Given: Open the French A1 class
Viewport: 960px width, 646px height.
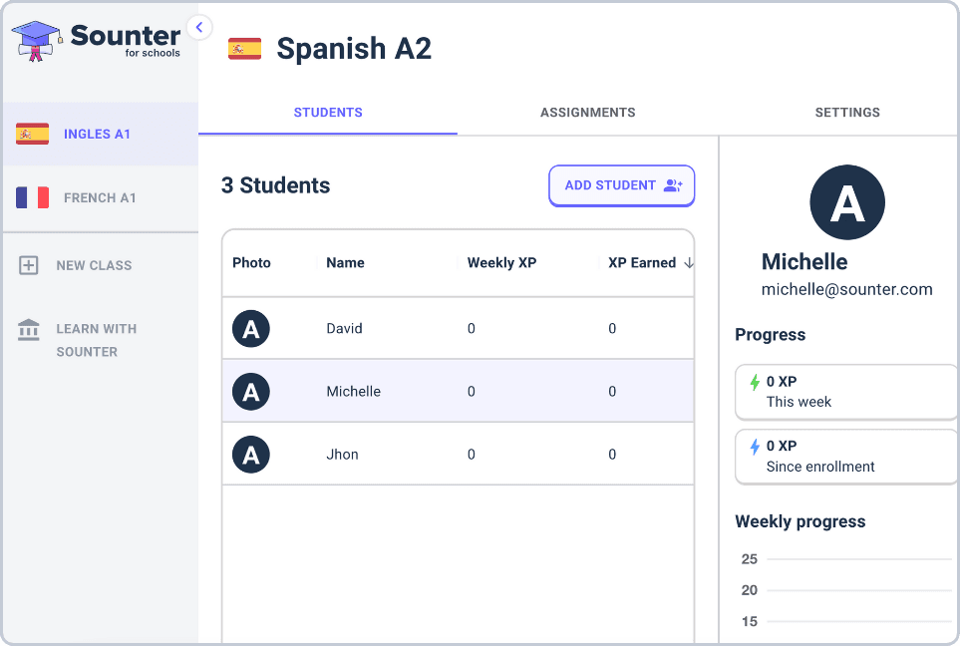Looking at the screenshot, I should click(100, 197).
